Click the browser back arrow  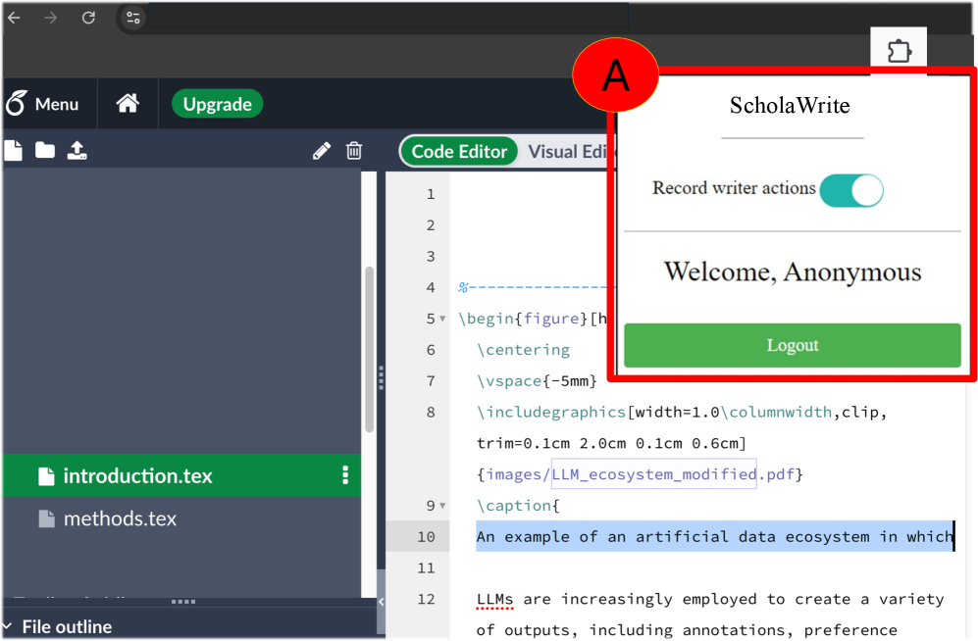[14, 18]
